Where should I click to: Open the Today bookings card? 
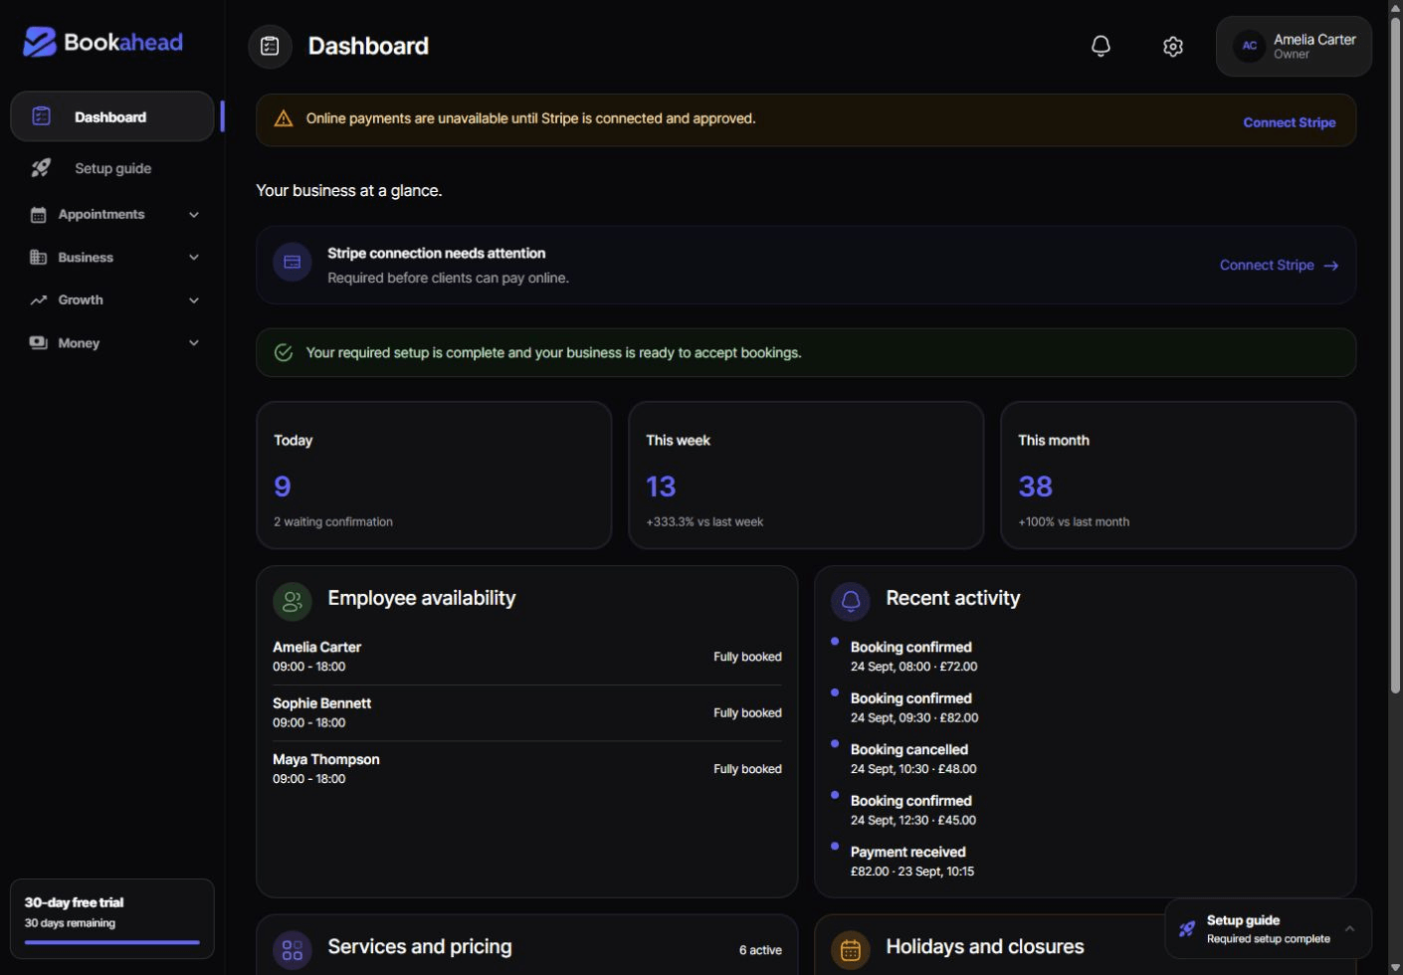(434, 476)
